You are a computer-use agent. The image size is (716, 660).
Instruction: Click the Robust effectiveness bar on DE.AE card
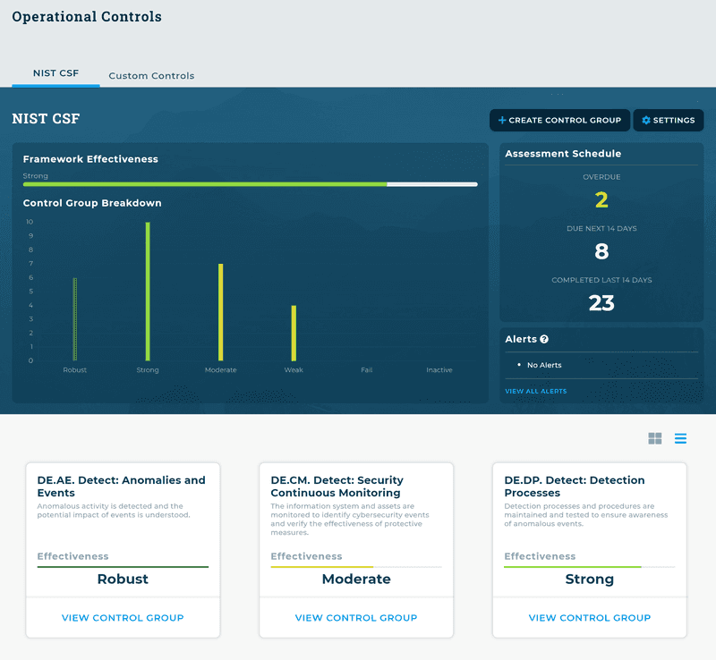click(x=123, y=567)
